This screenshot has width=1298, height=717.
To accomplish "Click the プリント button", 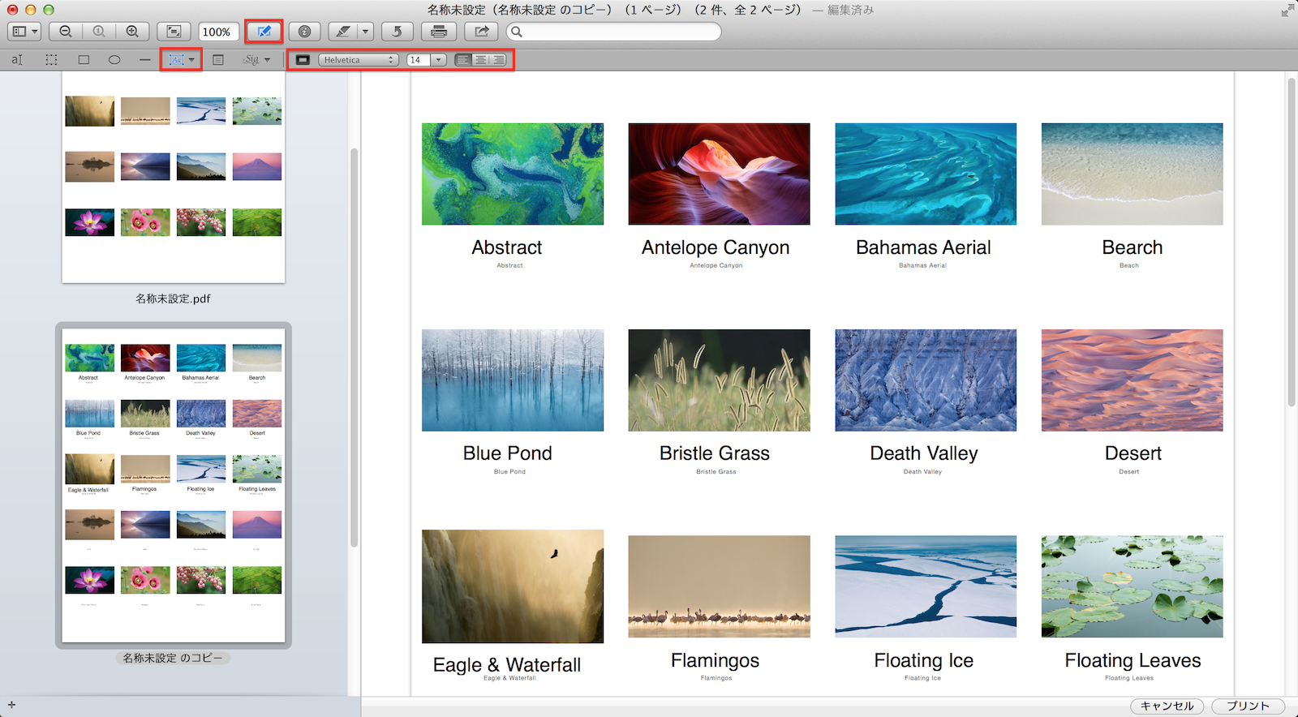I will click(1247, 706).
